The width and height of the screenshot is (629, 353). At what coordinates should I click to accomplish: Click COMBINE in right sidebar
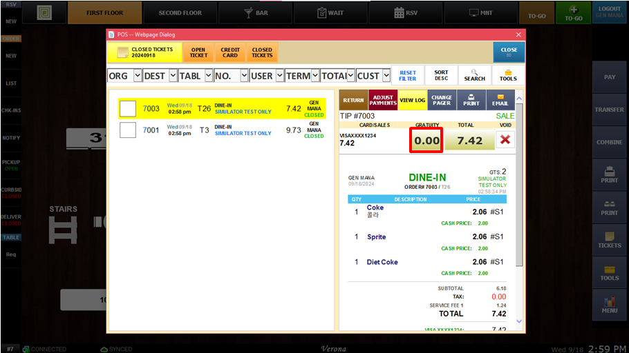tap(610, 142)
